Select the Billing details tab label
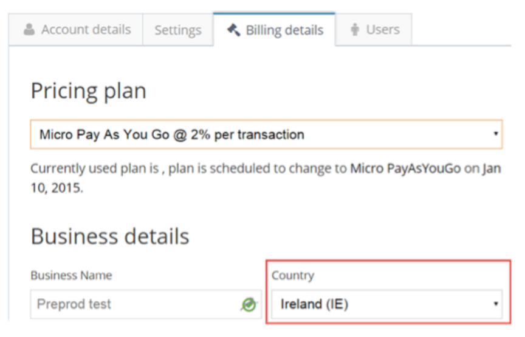Image resolution: width=525 pixels, height=337 pixels. pos(284,30)
